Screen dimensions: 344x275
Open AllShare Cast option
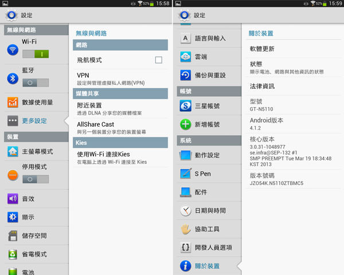[x=118, y=127]
